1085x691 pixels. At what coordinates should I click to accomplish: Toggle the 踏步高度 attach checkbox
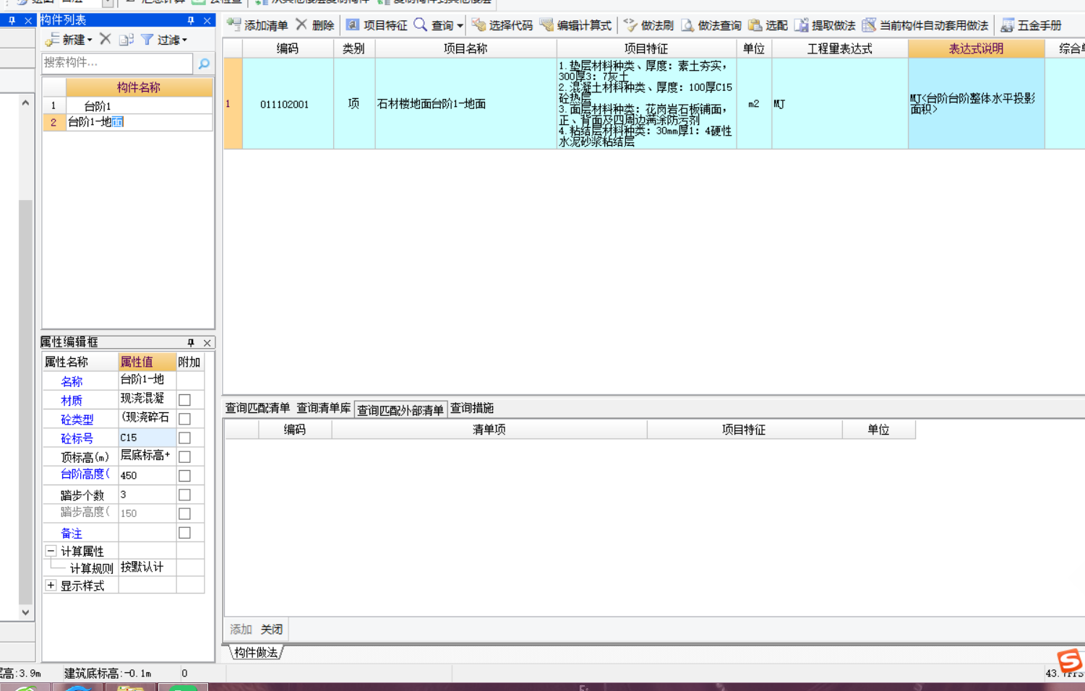(185, 513)
